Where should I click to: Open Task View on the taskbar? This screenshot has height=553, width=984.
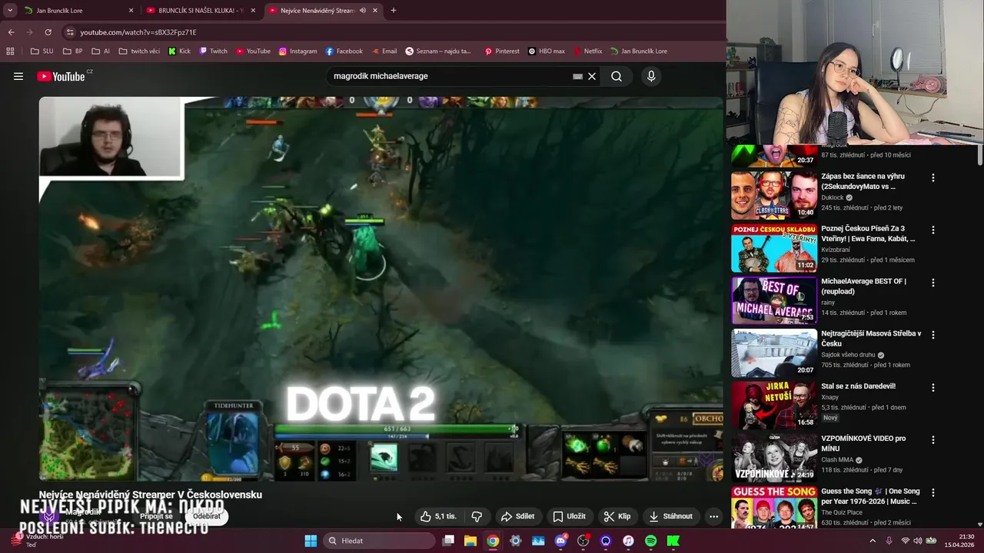pos(448,541)
